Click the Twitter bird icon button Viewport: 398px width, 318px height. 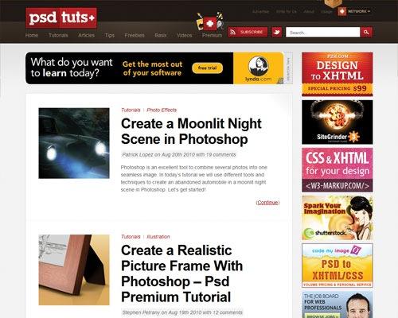click(x=276, y=33)
